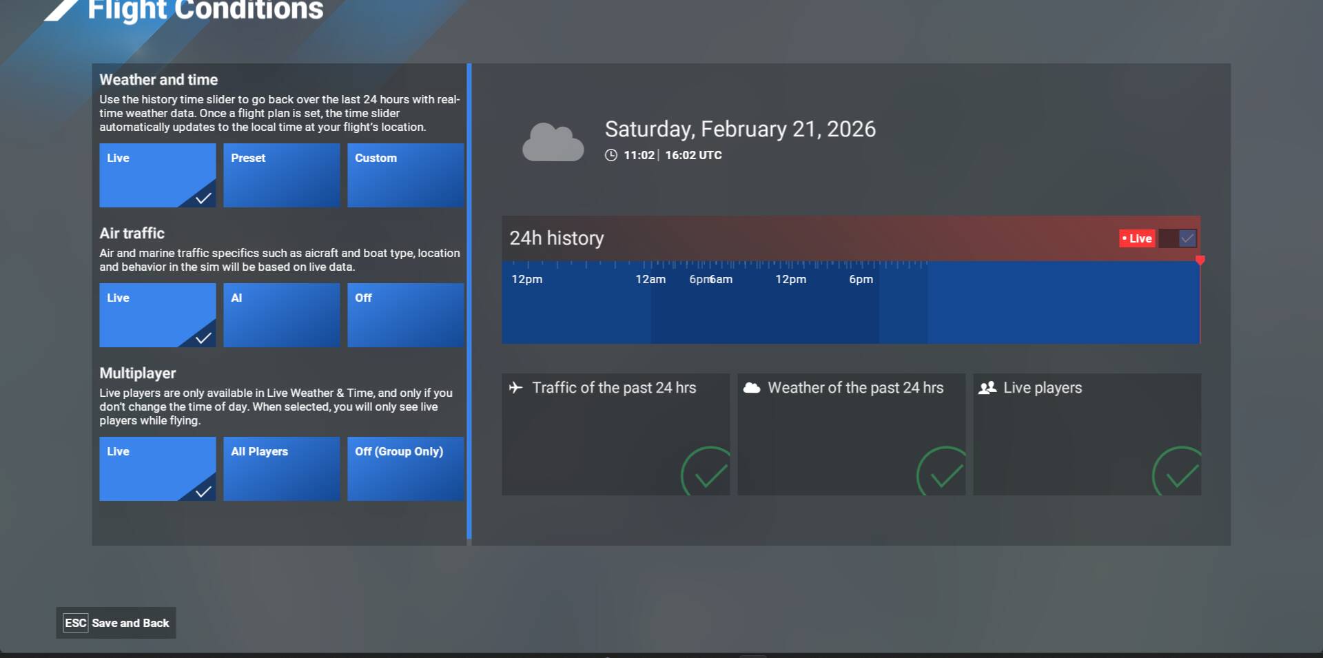Click the clock icon beside the time
Viewport: 1323px width, 658px height.
611,155
